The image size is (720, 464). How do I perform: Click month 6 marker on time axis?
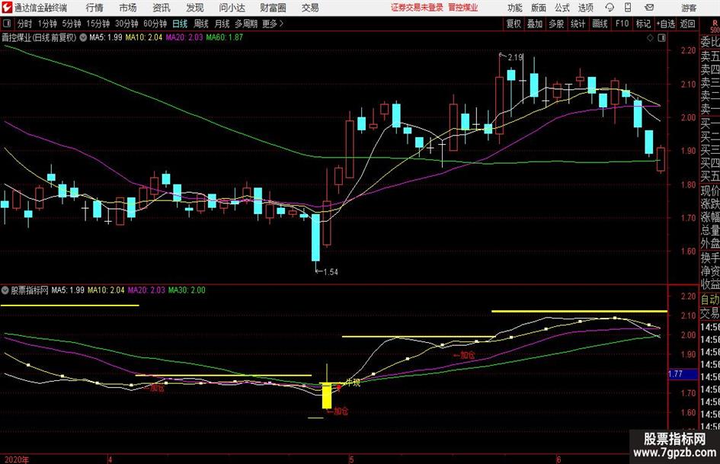558,459
